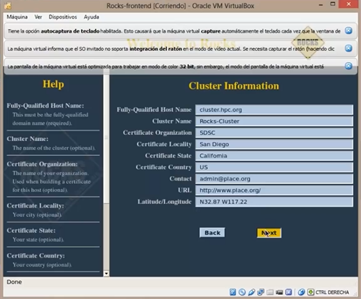Open the network adapters status icon
The height and width of the screenshot is (299, 361).
[x=261, y=292]
